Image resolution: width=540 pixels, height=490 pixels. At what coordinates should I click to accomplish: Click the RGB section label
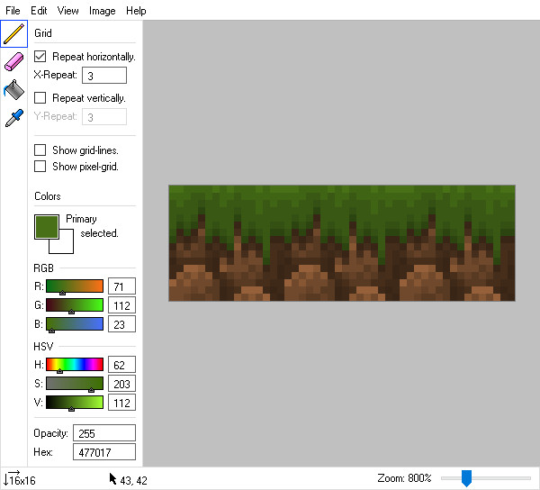pyautogui.click(x=44, y=268)
